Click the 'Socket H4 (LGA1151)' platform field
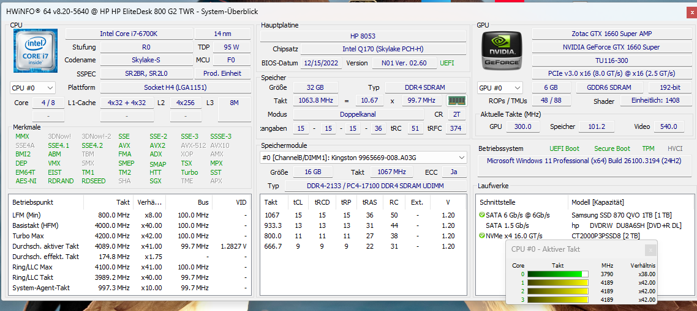This screenshot has height=311, width=697. [x=176, y=87]
